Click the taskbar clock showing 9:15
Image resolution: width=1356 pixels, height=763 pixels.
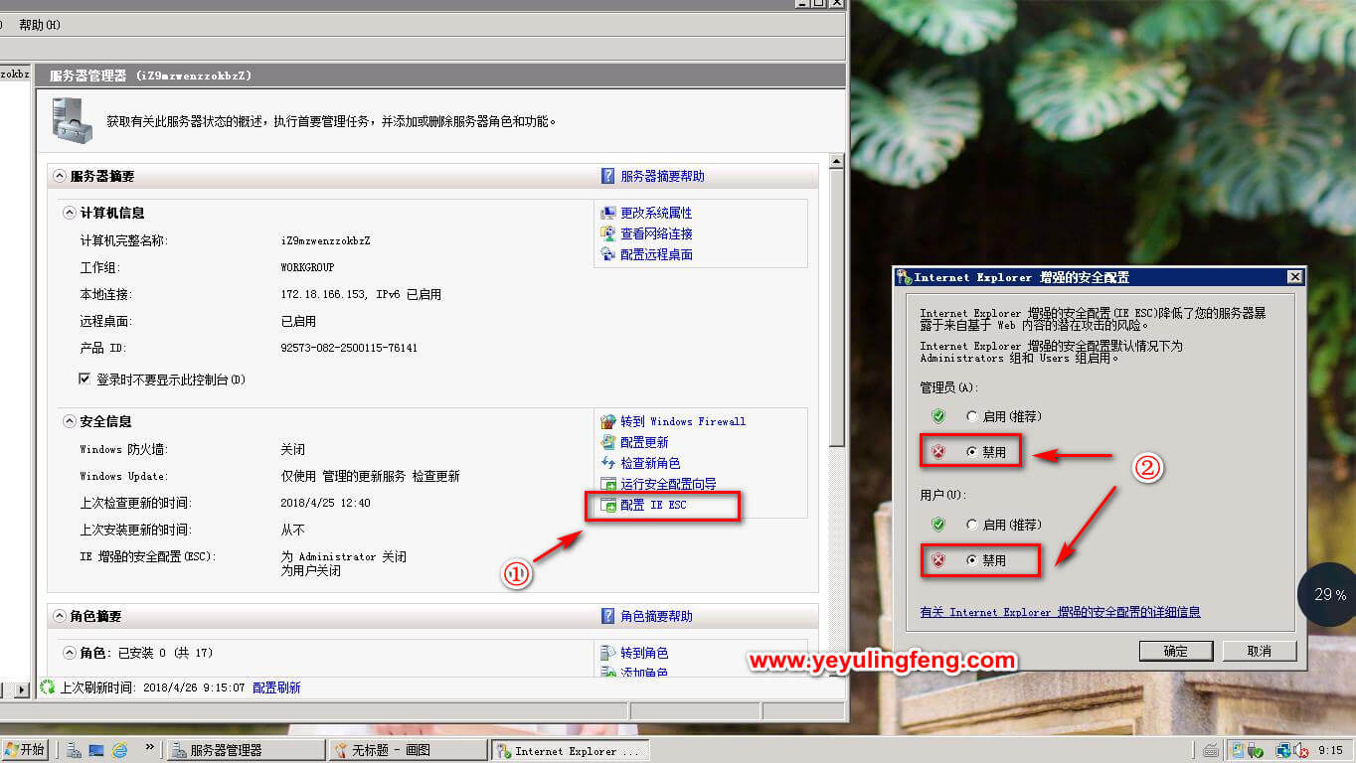tap(1331, 750)
